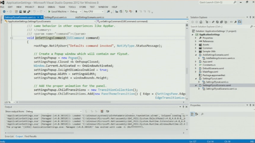Click the Solution Explorer pending changes filter icon
Image resolution: width=255 pixels, height=143 pixels.
207,22
